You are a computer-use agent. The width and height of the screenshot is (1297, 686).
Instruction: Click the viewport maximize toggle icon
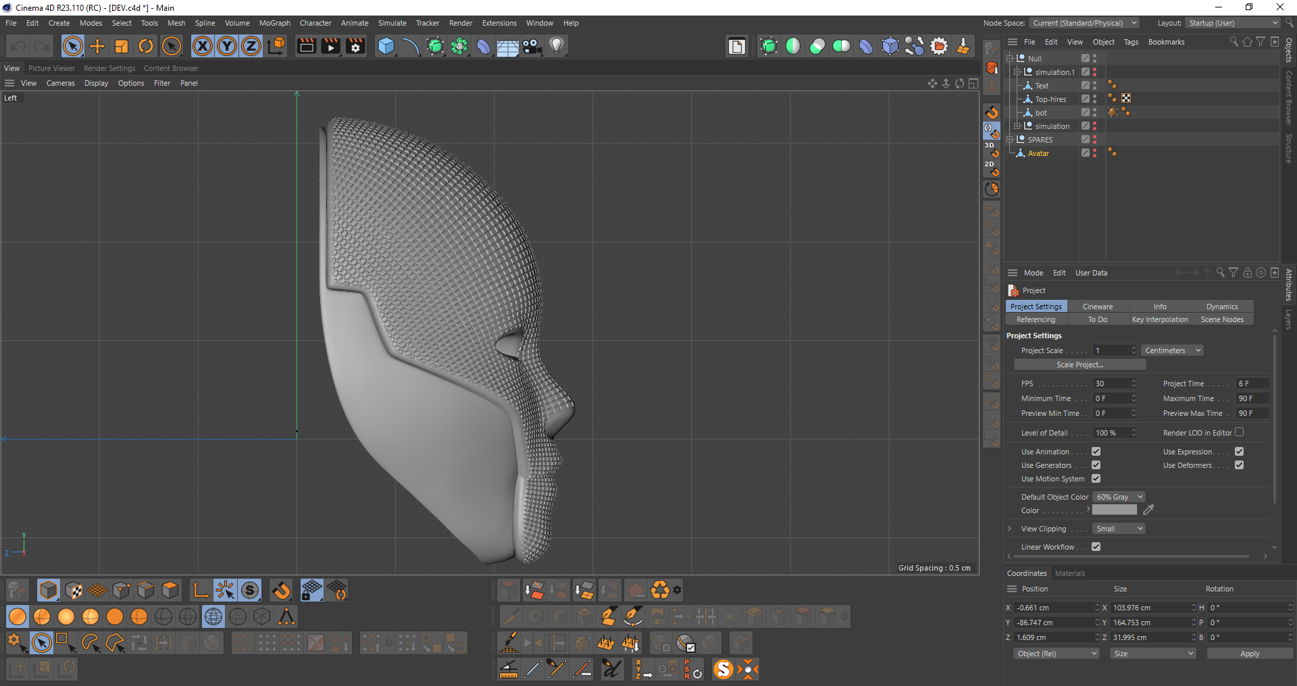pos(973,83)
